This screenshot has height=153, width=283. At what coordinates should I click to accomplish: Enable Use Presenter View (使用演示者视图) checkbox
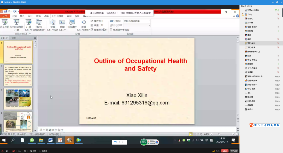pos(111,30)
